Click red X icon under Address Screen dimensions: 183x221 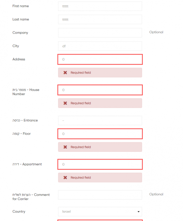tap(65, 73)
